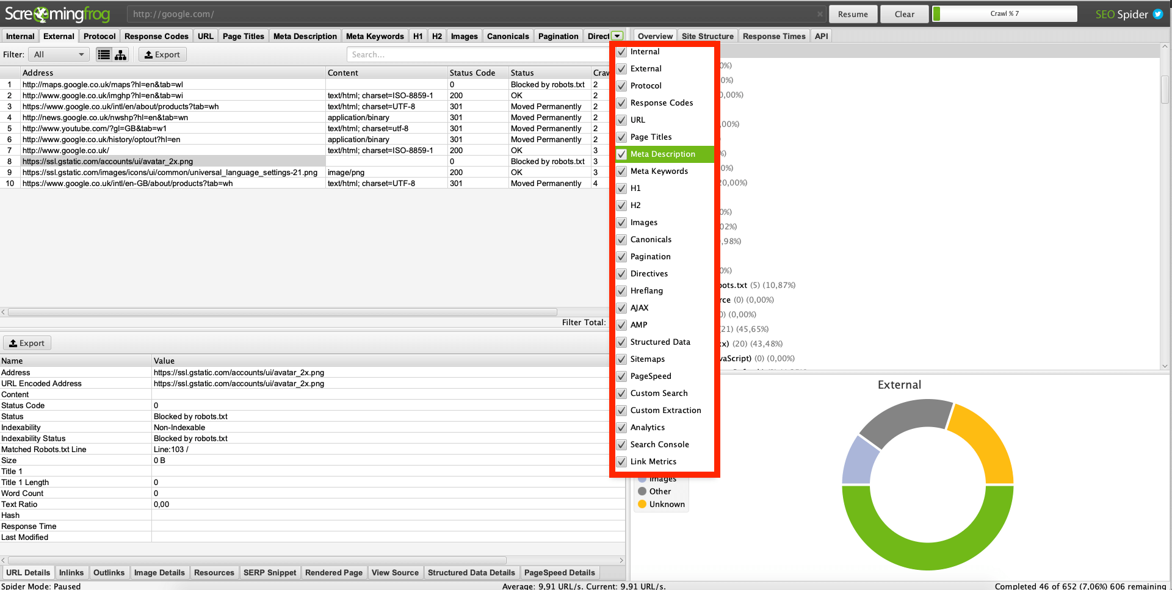
Task: Open the Internal tab
Action: [20, 36]
